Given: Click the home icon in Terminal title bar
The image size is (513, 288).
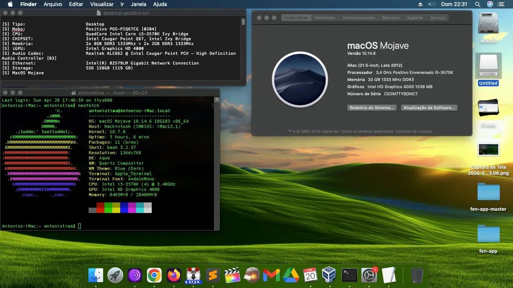Looking at the screenshot, I should pyautogui.click(x=73, y=93).
